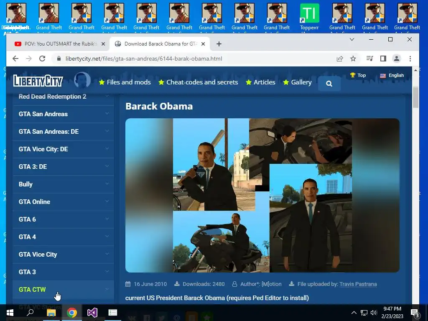Open volume control in tray

[x=374, y=313]
